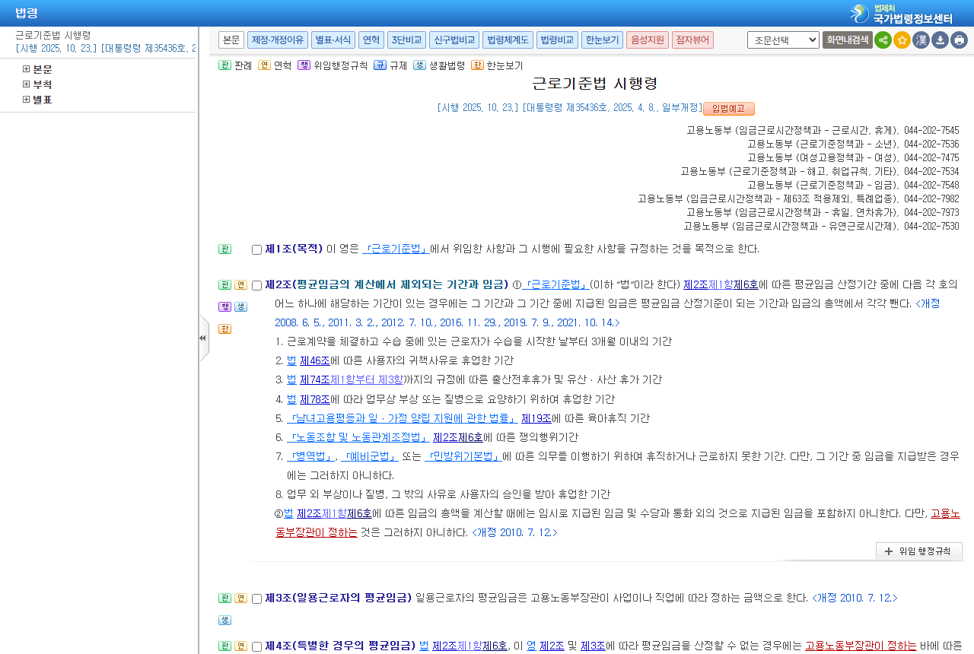Open the 제정·개정이유 tab
The width and height of the screenshot is (974, 654).
pos(278,40)
